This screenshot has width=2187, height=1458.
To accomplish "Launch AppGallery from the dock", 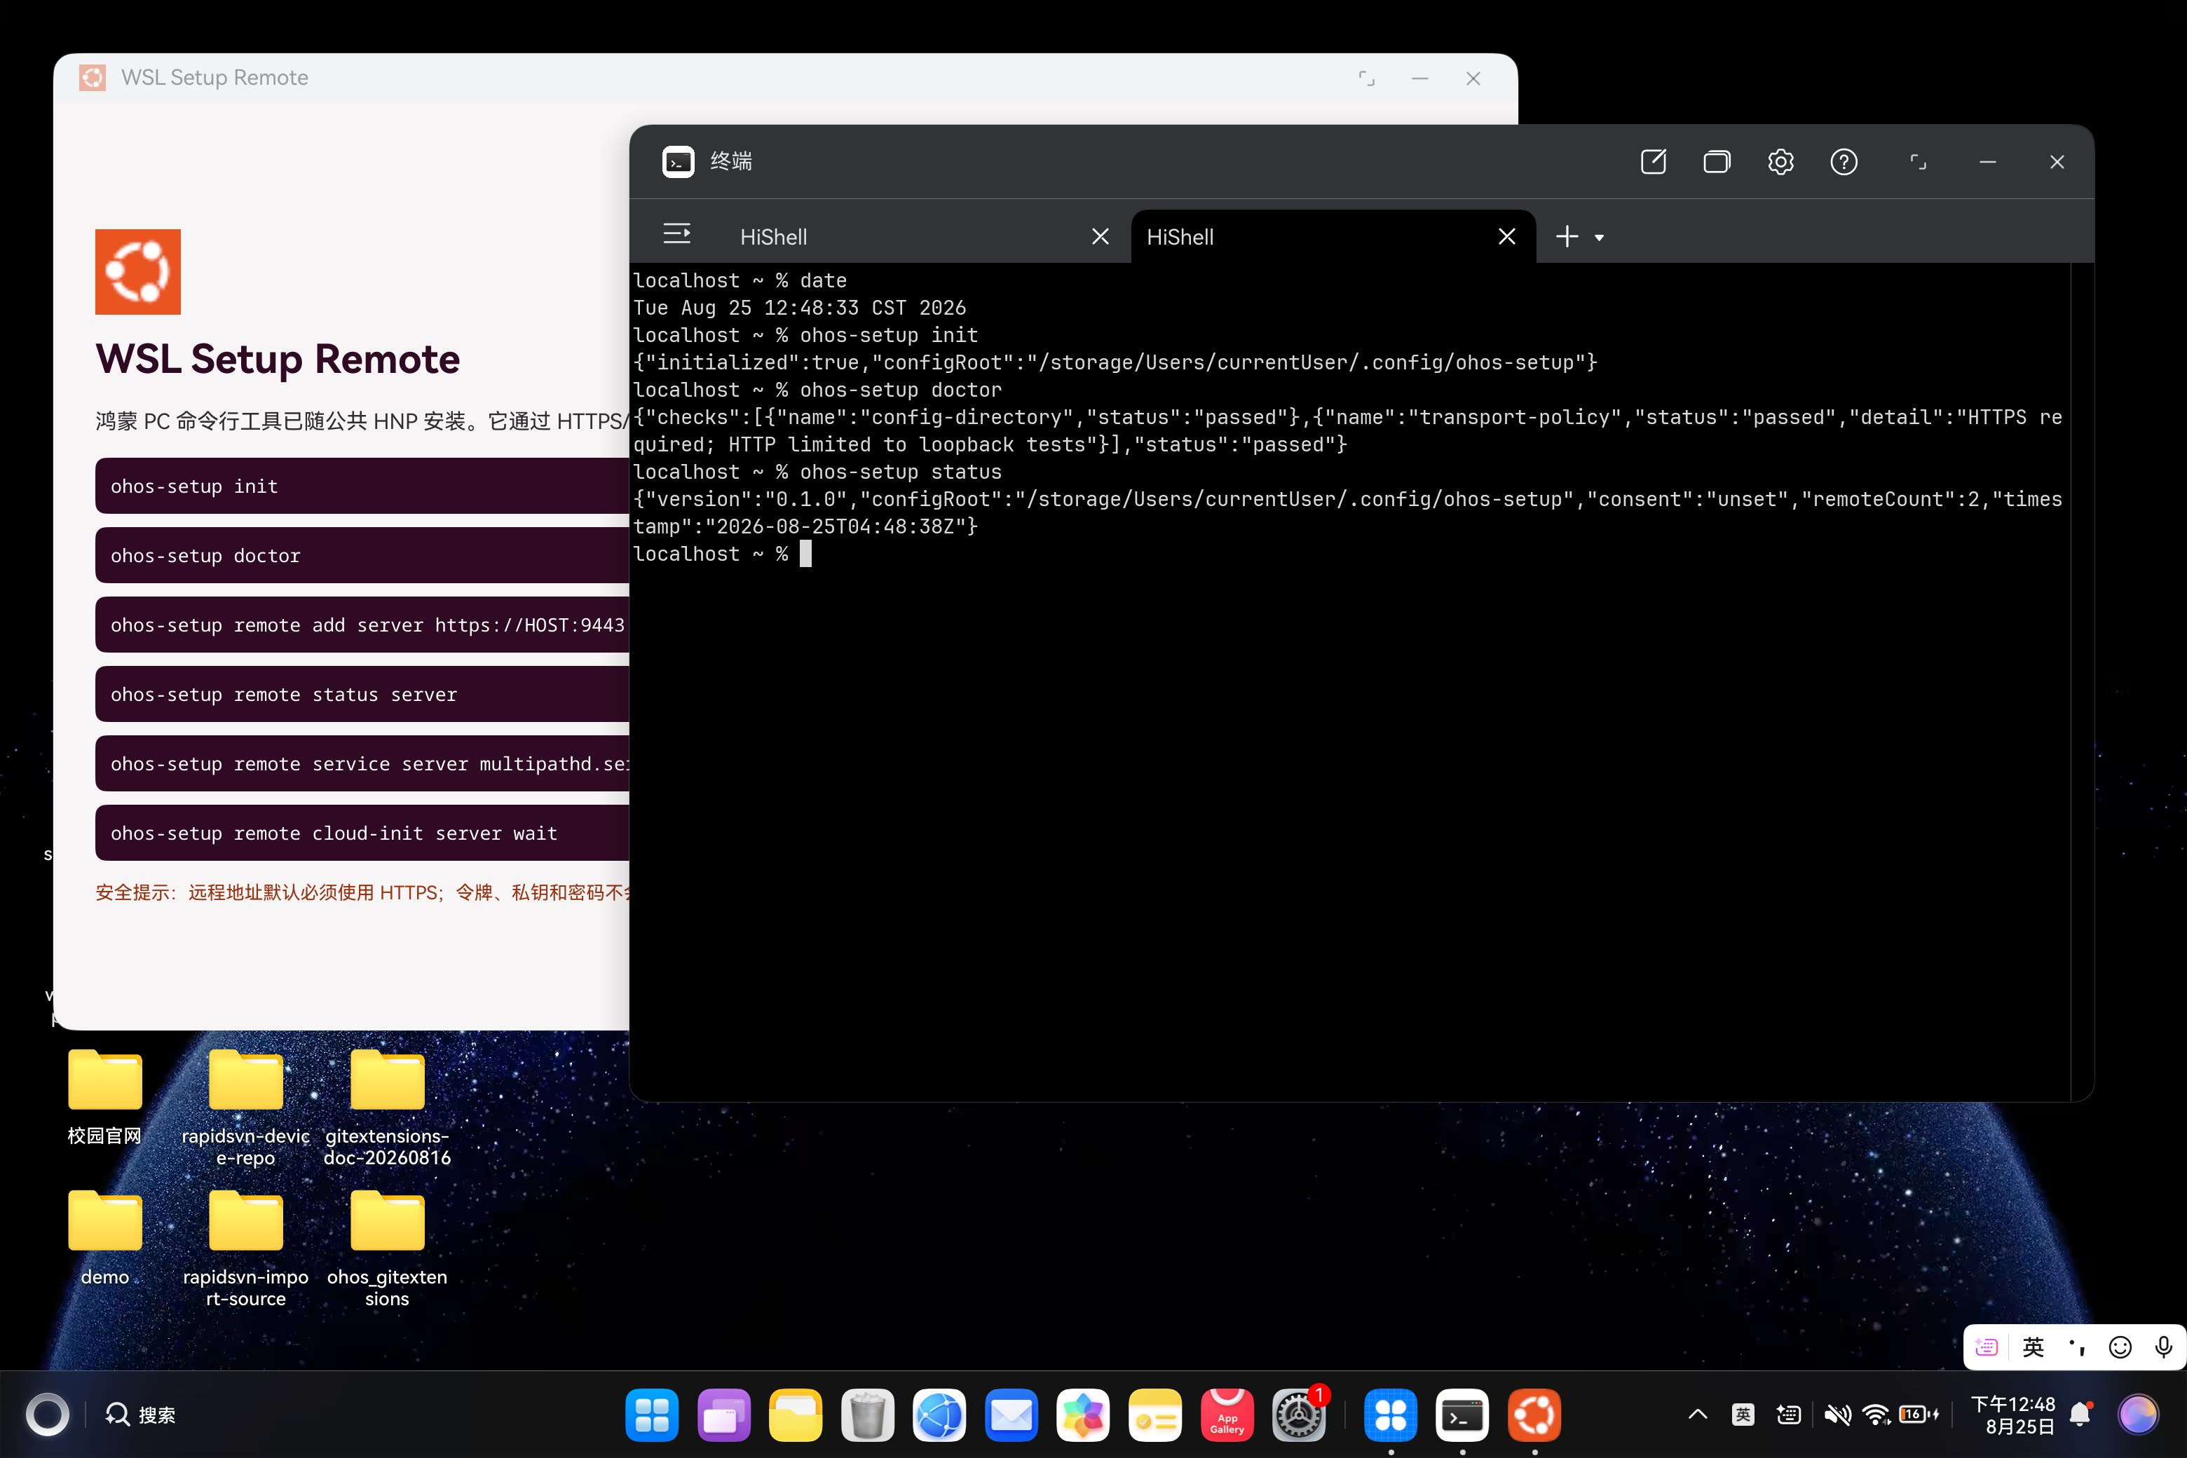I will click(1227, 1415).
